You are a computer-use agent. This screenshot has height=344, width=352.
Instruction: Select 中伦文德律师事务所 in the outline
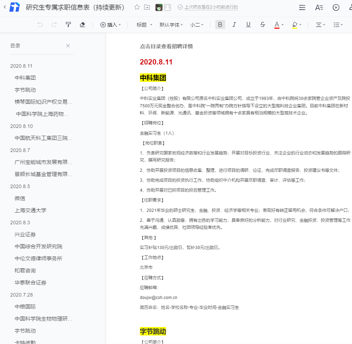pos(38,259)
